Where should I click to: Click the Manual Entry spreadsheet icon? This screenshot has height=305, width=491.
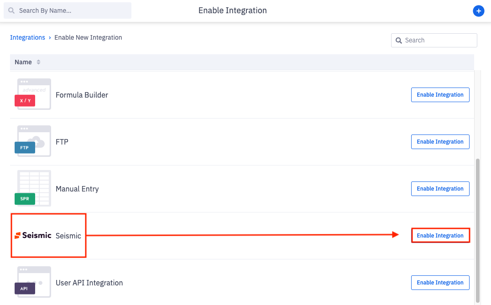pos(33,188)
